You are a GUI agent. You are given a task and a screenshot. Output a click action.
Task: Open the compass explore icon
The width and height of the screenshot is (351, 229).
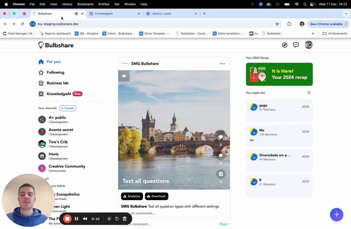[285, 45]
